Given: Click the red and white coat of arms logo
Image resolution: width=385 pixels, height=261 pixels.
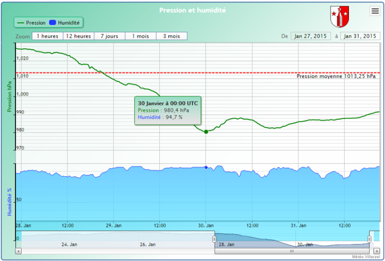Looking at the screenshot, I should point(340,17).
